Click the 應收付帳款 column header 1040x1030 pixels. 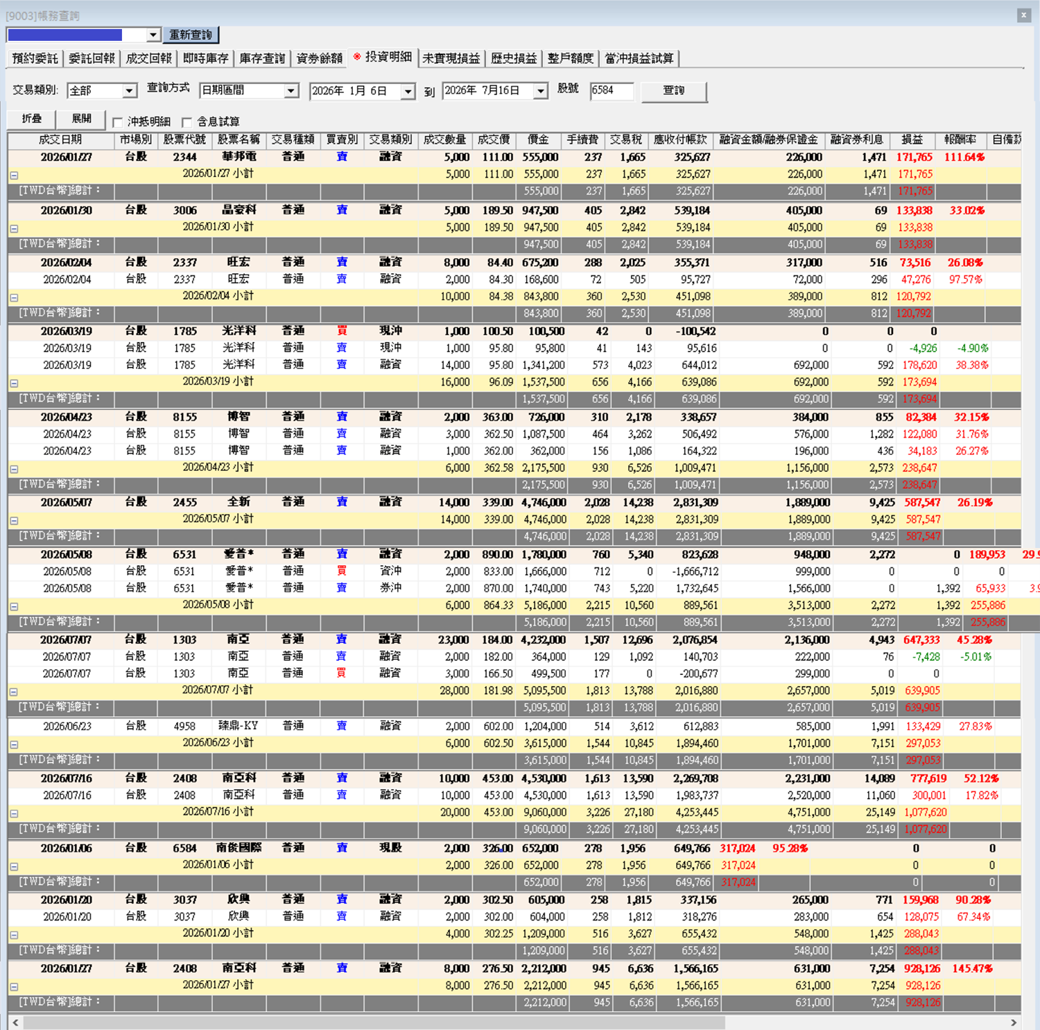pos(679,139)
